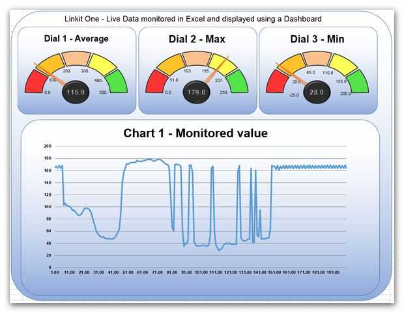404x313 pixels.
Task: Select the green segment of Dial 3 gauge
Action: pyautogui.click(x=358, y=83)
